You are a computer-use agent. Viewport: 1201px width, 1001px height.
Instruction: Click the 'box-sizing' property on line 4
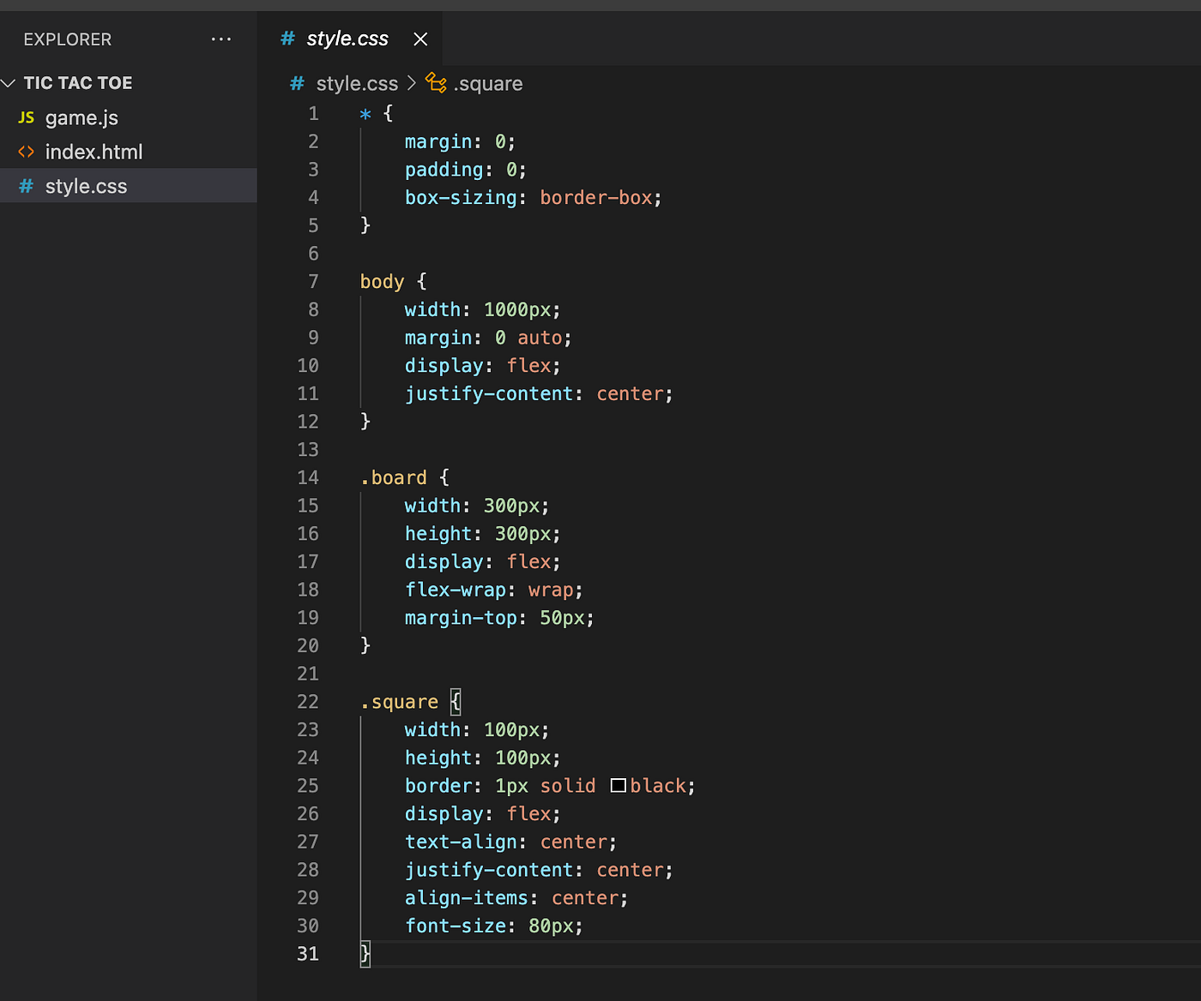pos(461,197)
